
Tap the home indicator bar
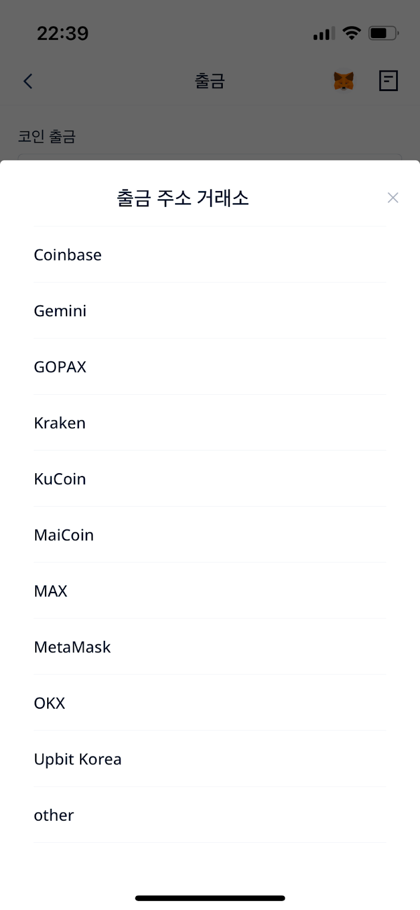(x=210, y=898)
